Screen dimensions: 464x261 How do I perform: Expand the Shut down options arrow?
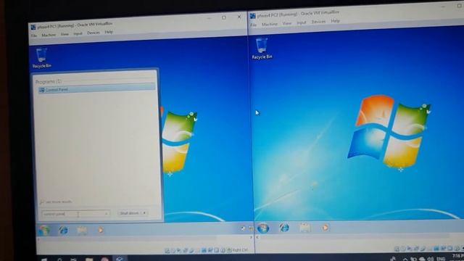(144, 212)
